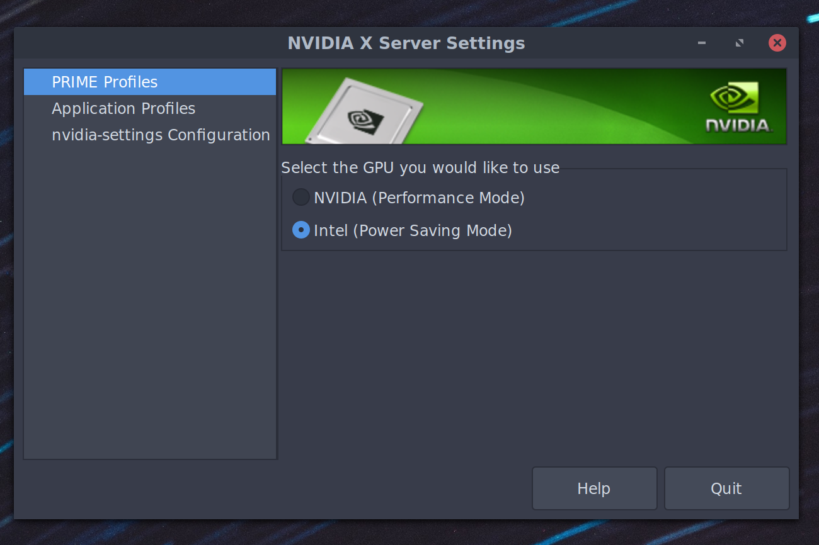The image size is (819, 545).
Task: Open the Application Profiles page
Action: pyautogui.click(x=123, y=108)
